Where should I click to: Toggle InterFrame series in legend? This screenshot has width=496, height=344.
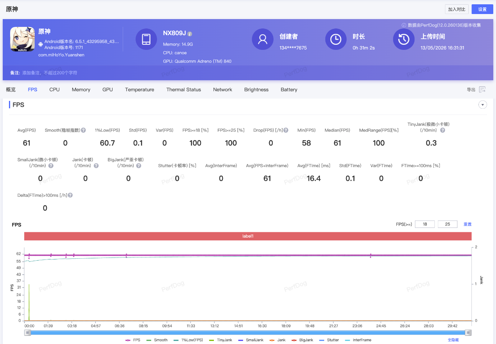point(358,340)
